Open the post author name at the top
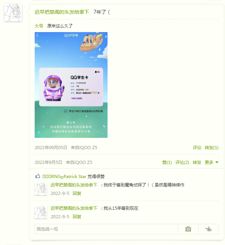Viewport: 225px width, 245px height. (62, 12)
